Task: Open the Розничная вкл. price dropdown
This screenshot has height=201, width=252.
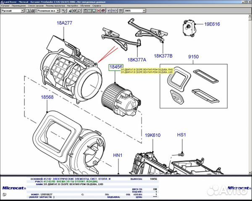Action: tap(58, 11)
